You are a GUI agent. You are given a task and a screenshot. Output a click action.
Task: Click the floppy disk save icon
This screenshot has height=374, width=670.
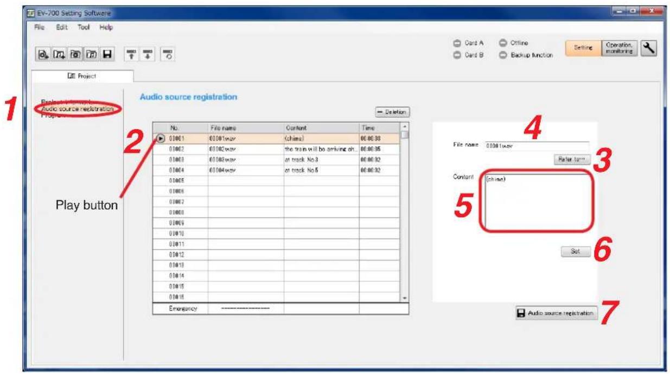tap(108, 55)
